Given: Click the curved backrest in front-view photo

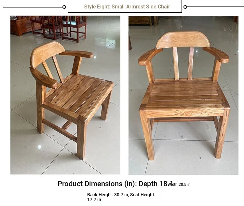Looking at the screenshot, I should coord(183,40).
